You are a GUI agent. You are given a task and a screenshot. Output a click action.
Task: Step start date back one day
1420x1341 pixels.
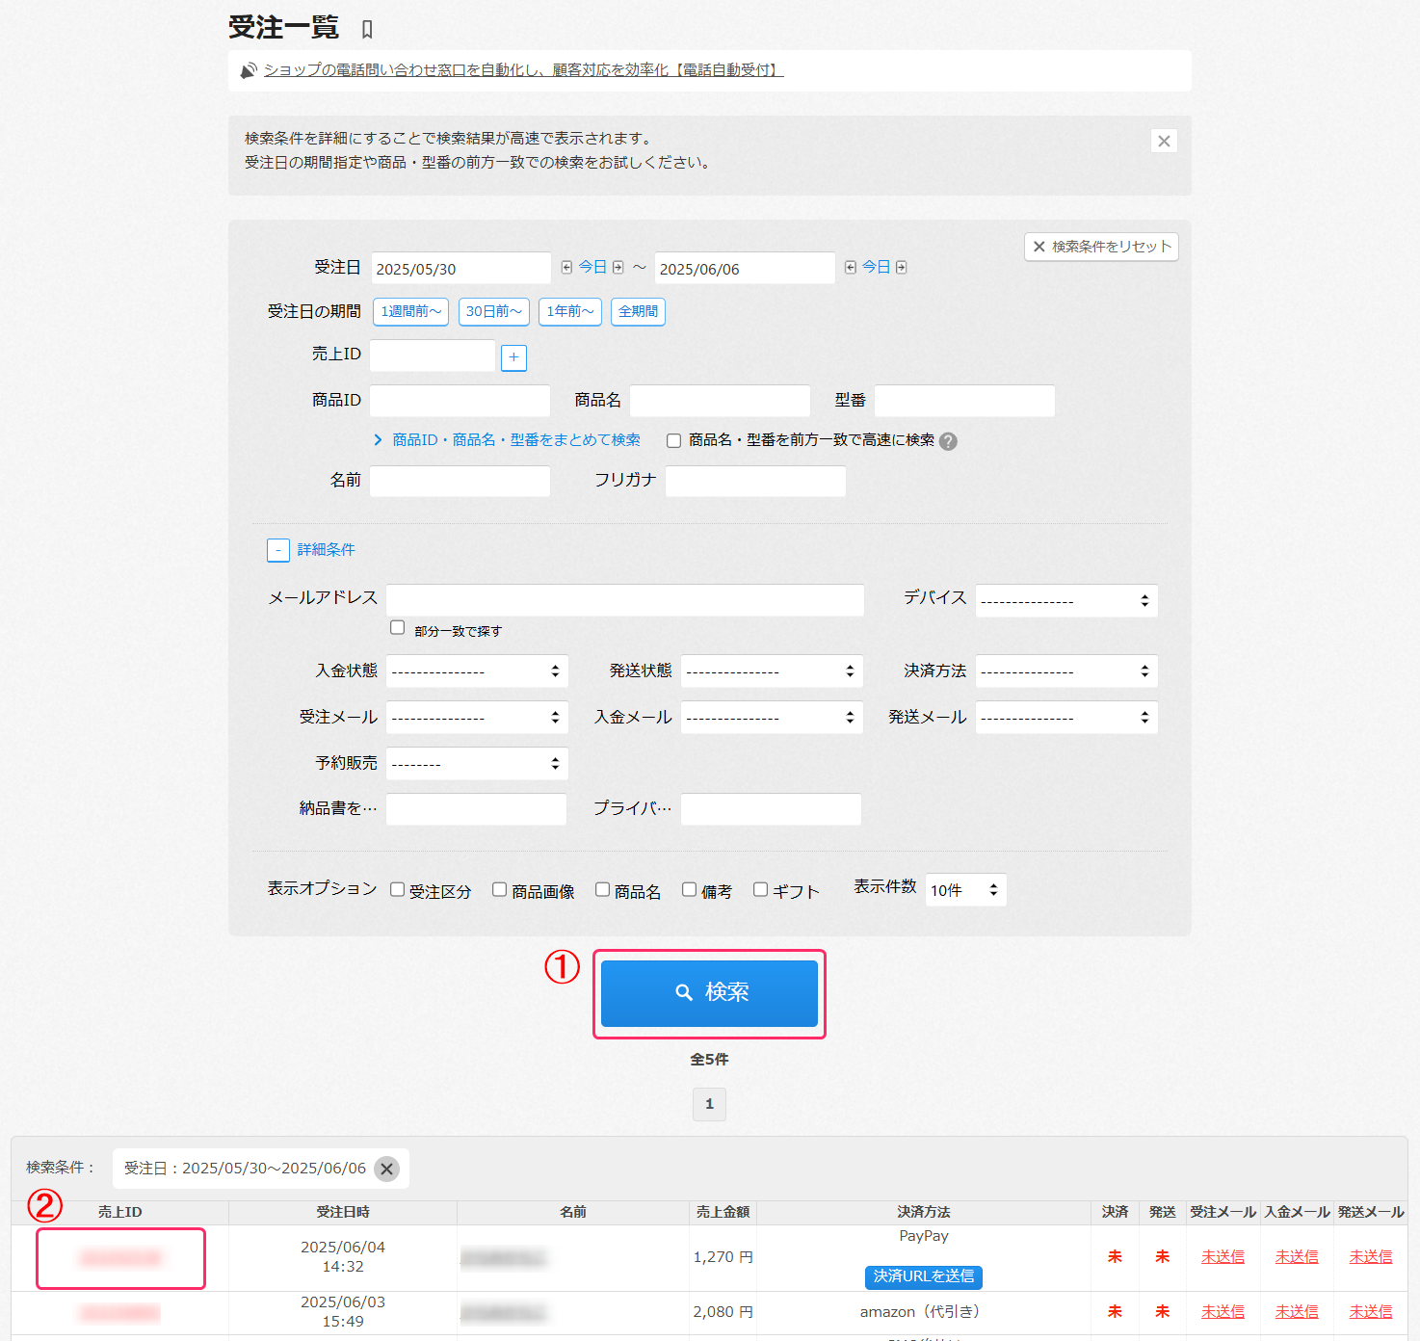pos(566,268)
